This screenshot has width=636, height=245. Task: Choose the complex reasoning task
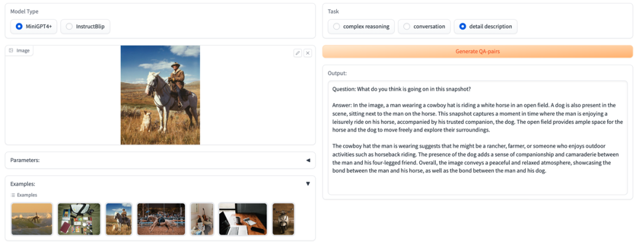[x=361, y=26]
